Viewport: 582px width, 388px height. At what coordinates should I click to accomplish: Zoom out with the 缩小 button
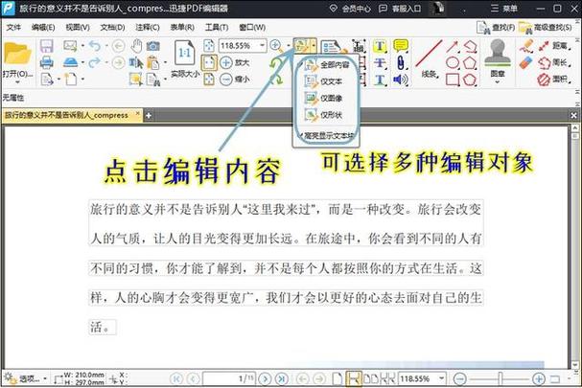tap(235, 79)
